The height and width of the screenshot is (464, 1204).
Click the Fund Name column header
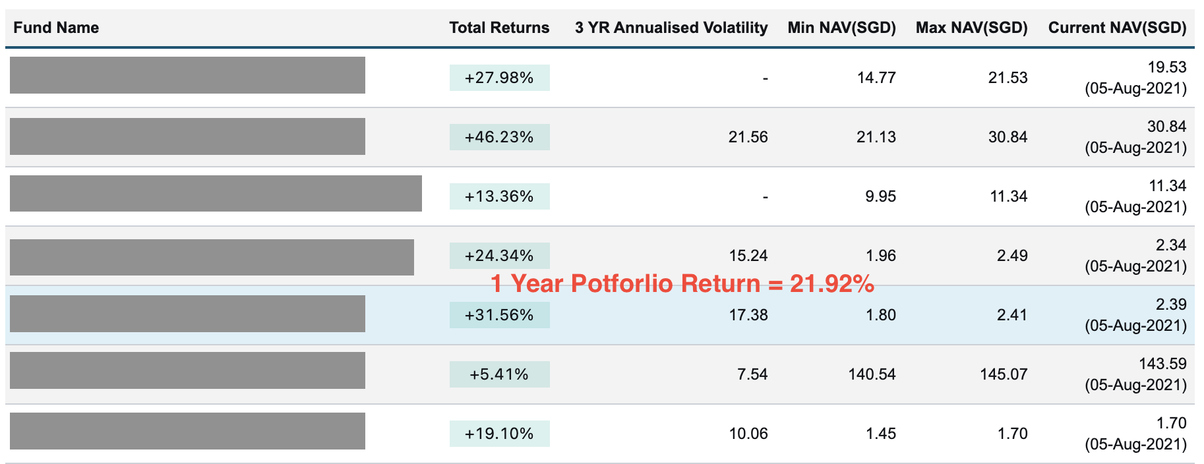[56, 28]
